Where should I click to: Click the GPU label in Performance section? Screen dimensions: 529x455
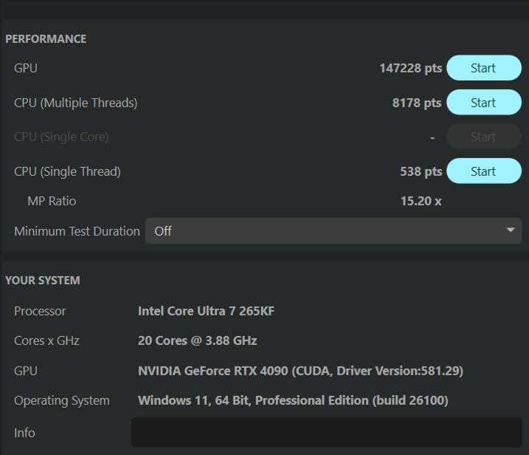click(x=26, y=68)
